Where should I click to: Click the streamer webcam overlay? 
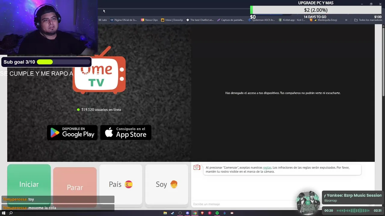[49, 27]
